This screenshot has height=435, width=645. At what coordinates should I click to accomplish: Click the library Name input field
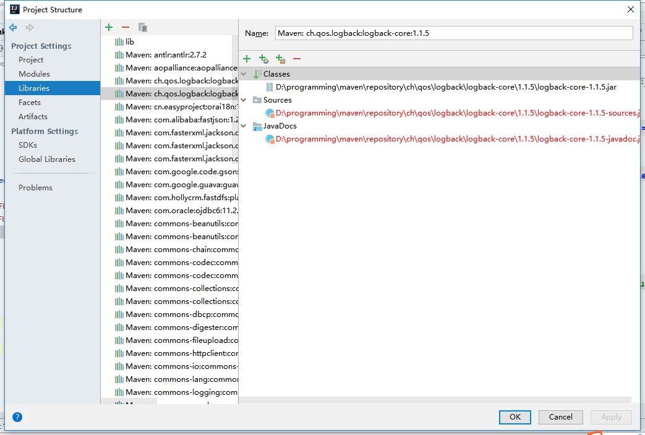tap(454, 33)
